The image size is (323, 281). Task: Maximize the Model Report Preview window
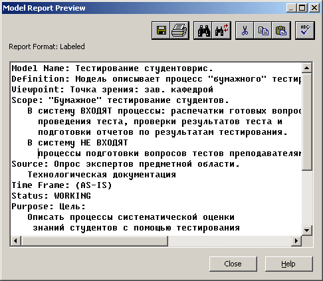302,8
